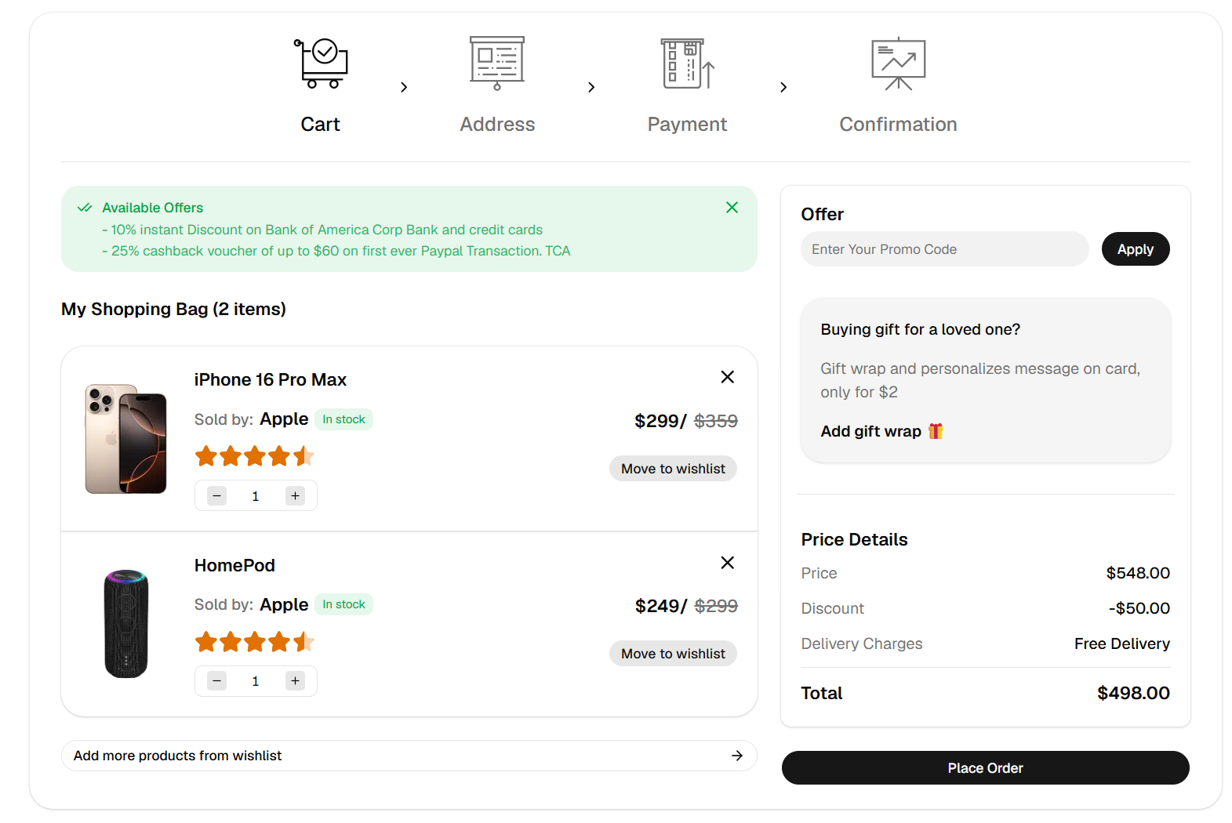Go to the Confirmation step label
This screenshot has width=1232, height=823.
tap(899, 125)
